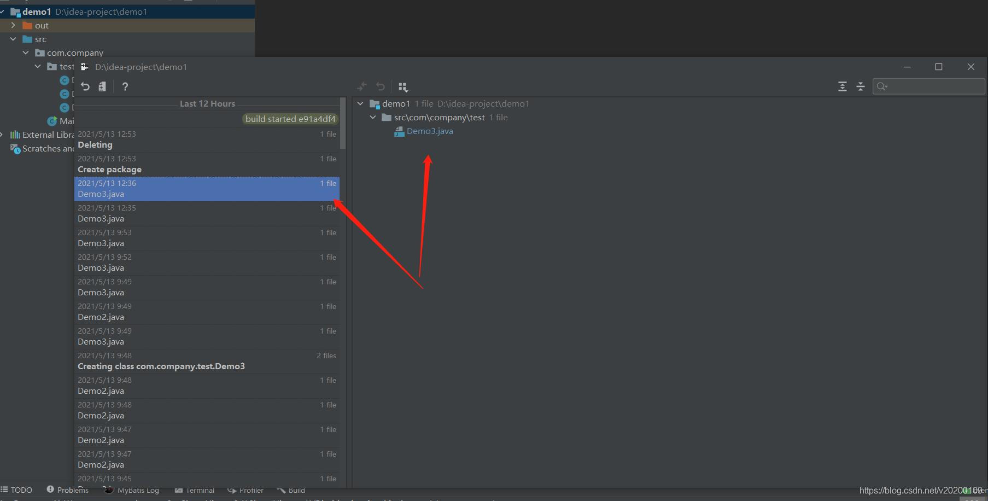
Task: Open the Profiler tool window tab
Action: click(x=245, y=490)
